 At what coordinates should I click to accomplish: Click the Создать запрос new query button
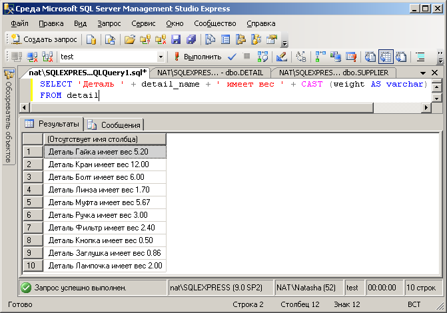[45, 39]
